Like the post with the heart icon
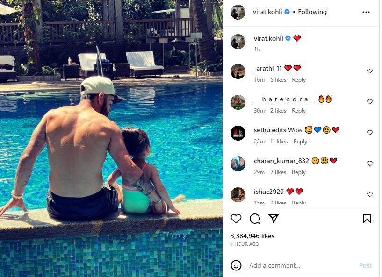 (236, 218)
